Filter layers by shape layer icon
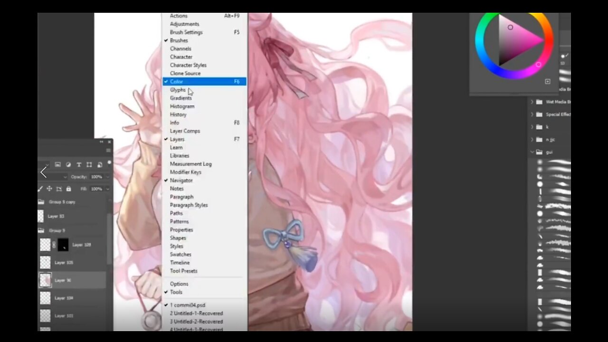Screen dimensions: 608x342 pyautogui.click(x=89, y=165)
